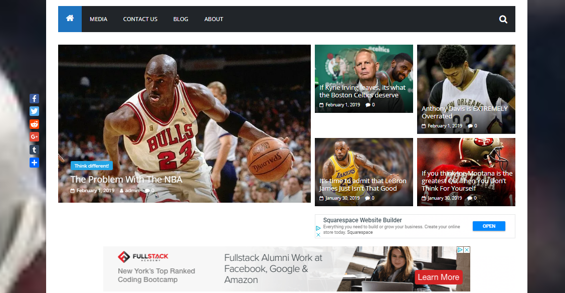Click the Fullstack Academy logo

(143, 256)
